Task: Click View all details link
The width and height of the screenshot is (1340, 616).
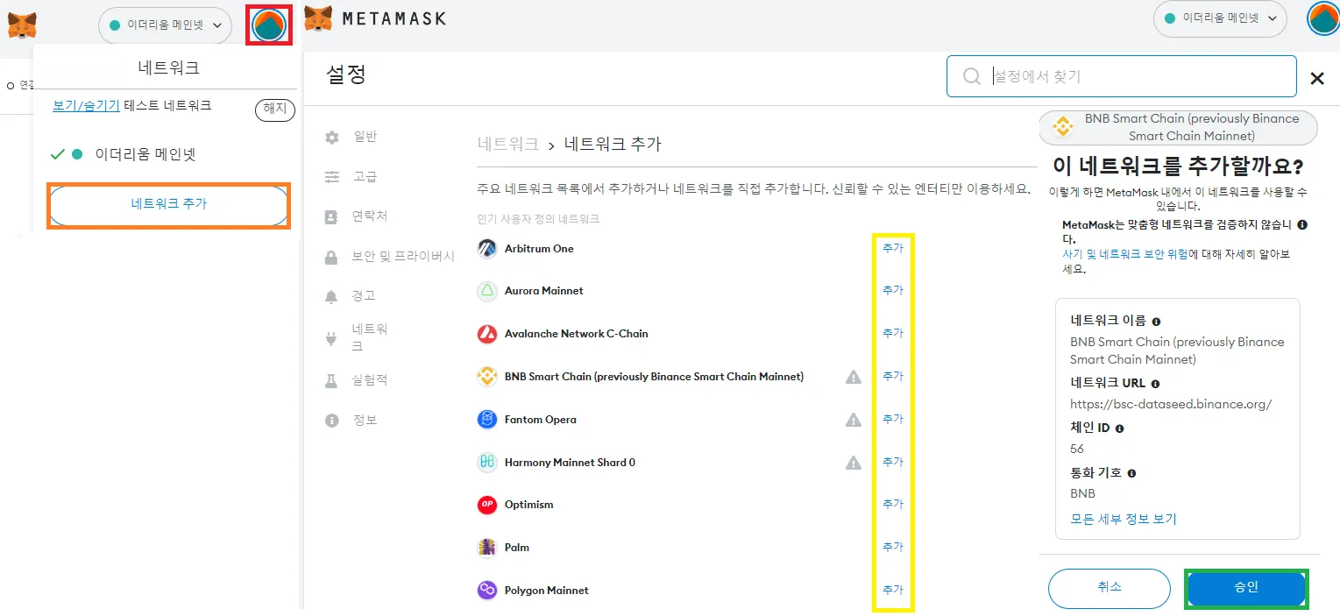Action: coord(1124,519)
